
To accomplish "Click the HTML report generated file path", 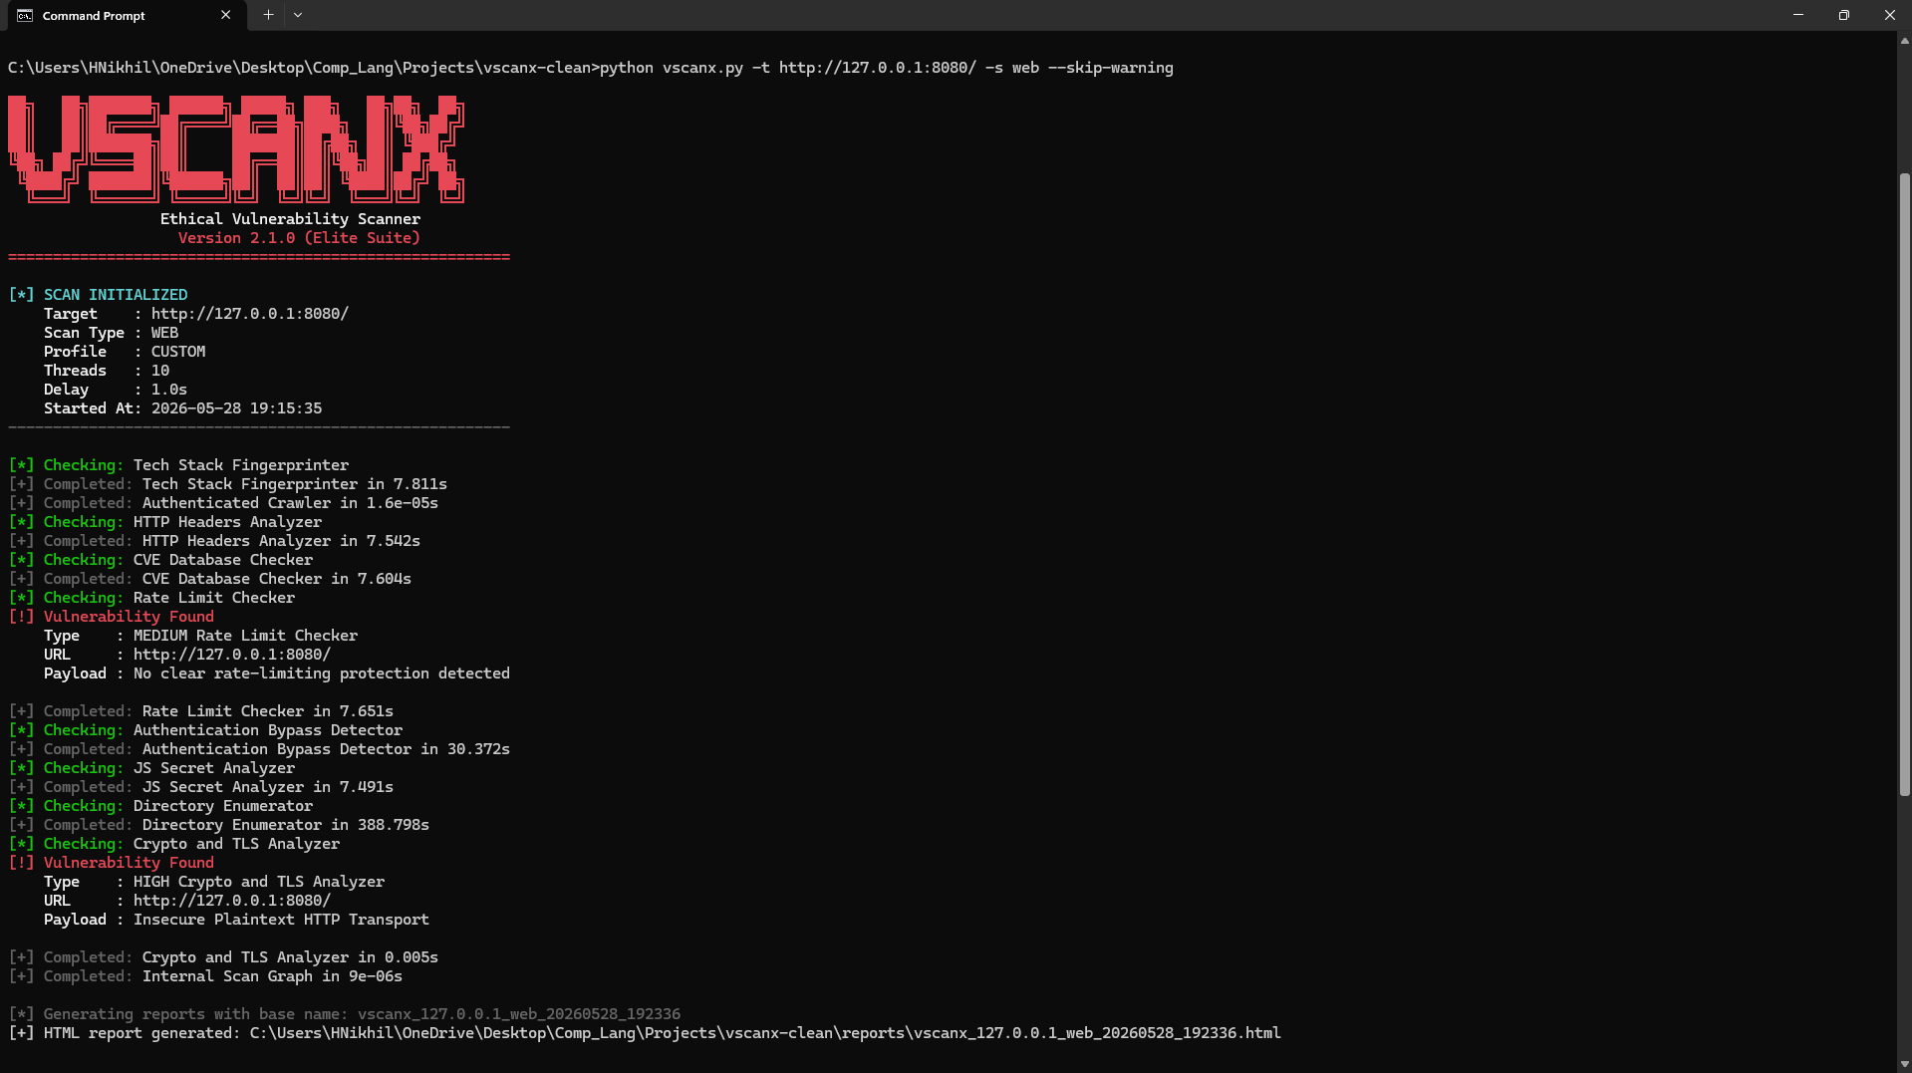I will click(x=765, y=1033).
